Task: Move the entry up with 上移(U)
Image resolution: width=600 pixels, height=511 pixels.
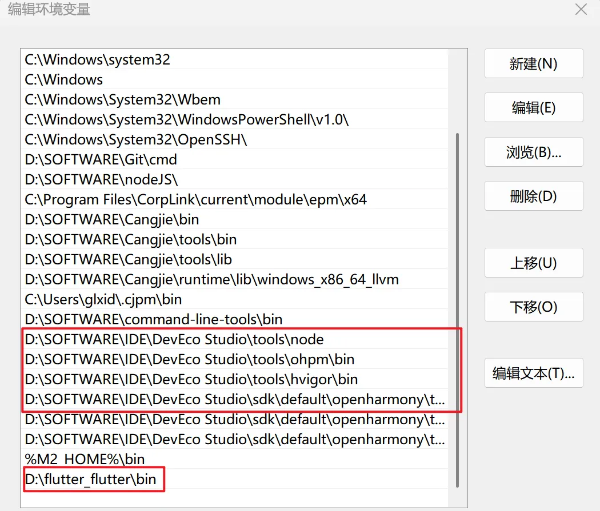Action: point(533,263)
